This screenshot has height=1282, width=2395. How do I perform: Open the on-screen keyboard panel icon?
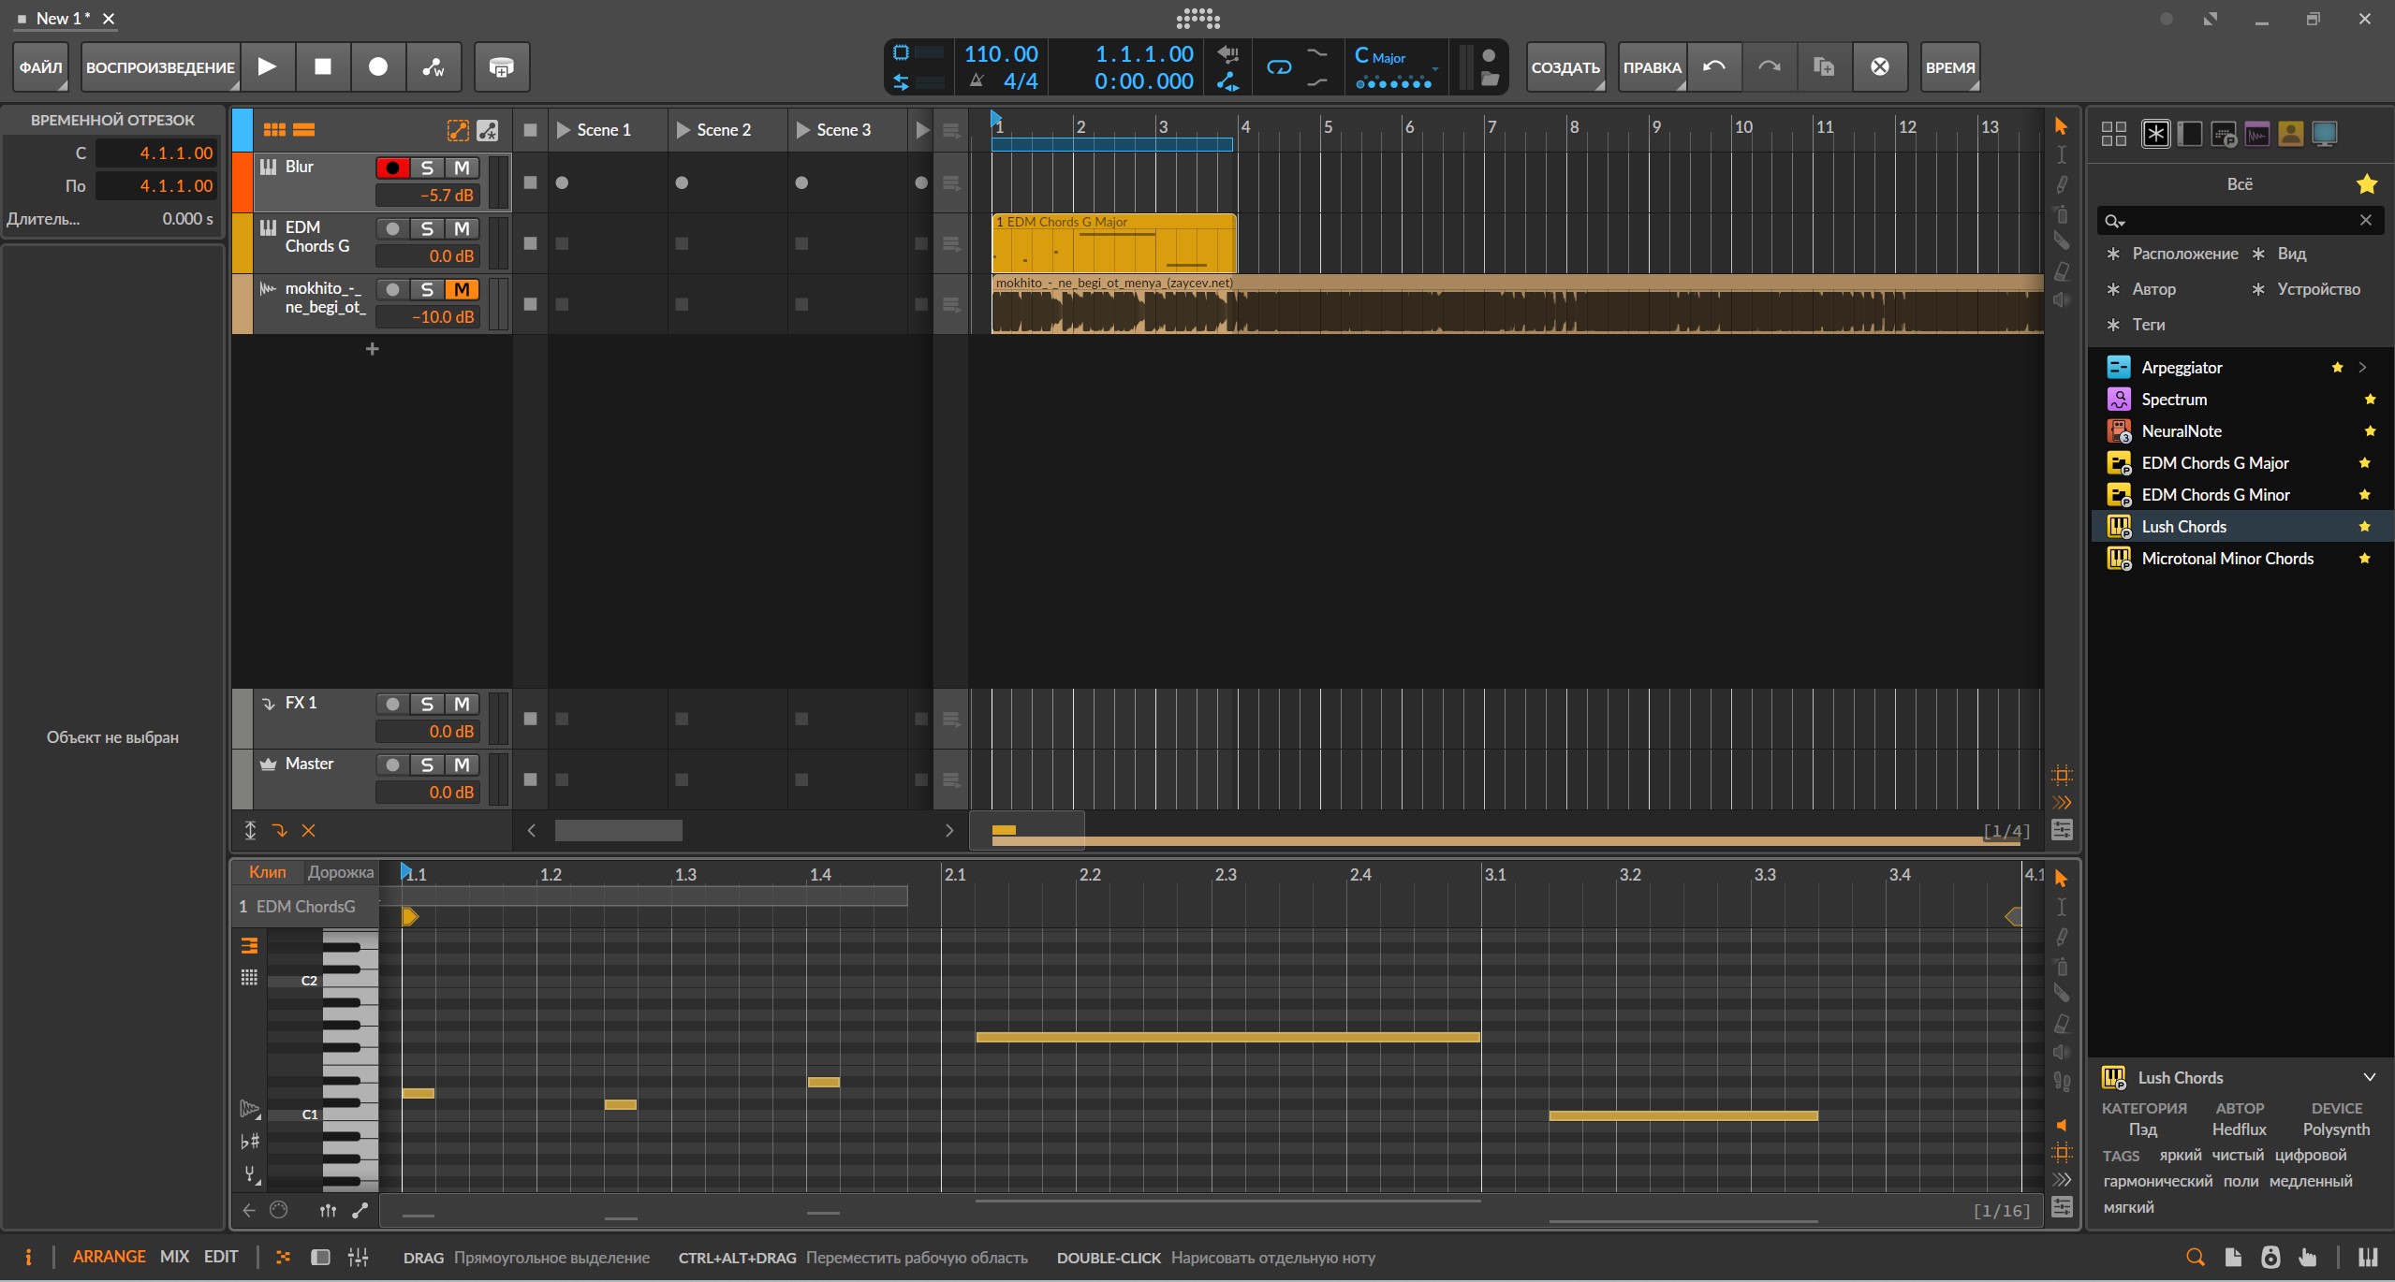[2367, 1257]
